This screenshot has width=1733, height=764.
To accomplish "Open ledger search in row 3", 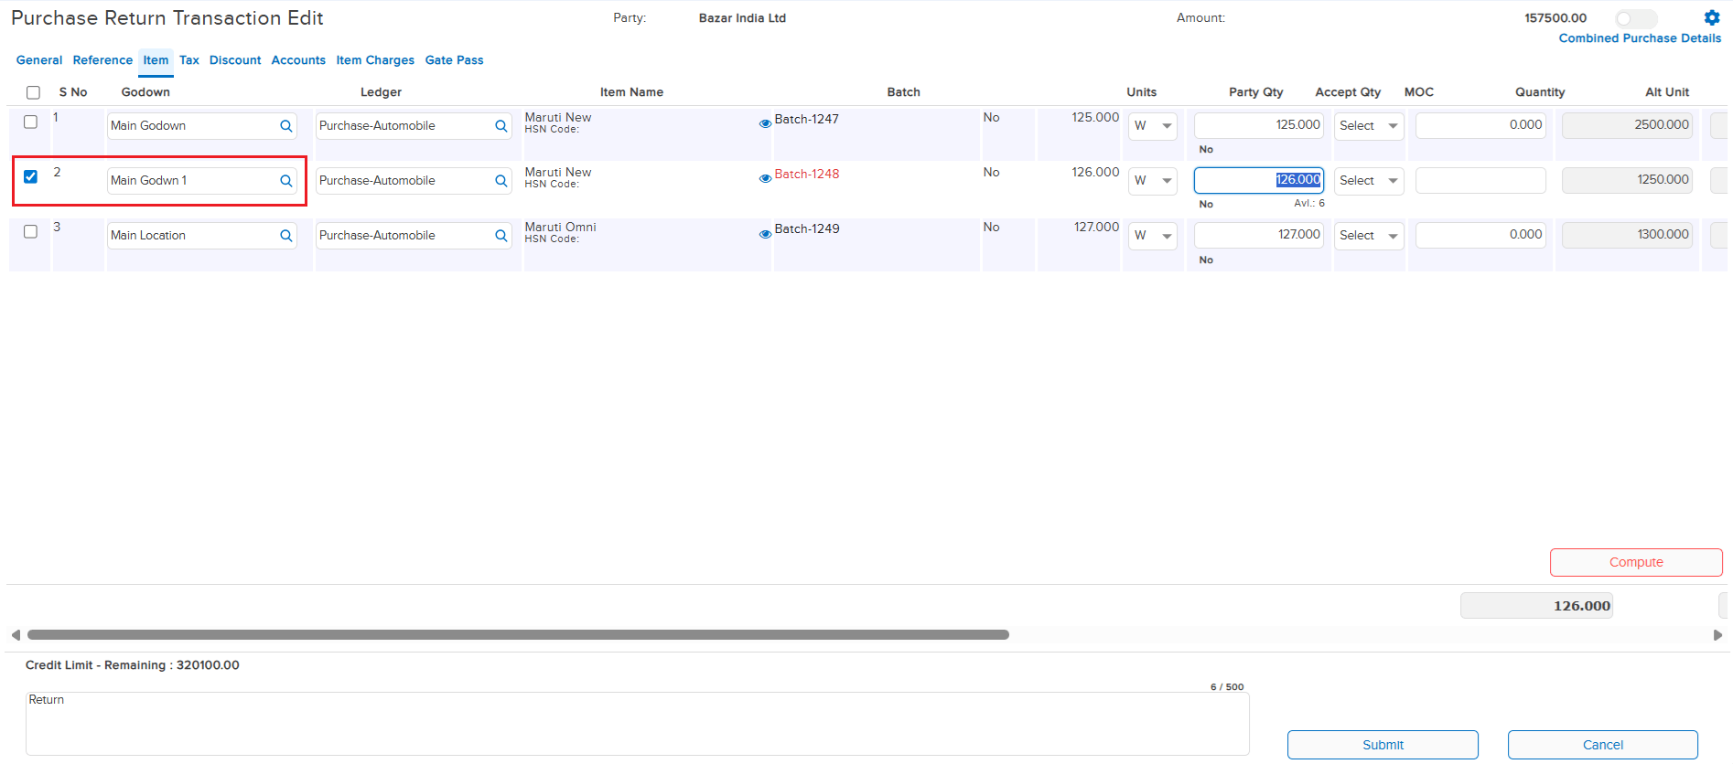I will [501, 236].
